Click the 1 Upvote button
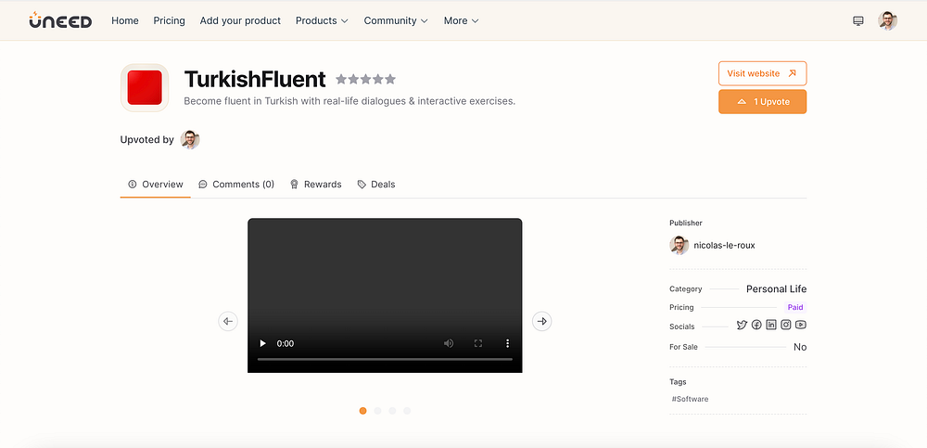 pyautogui.click(x=762, y=102)
